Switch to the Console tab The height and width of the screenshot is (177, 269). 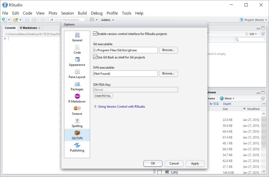(10, 28)
